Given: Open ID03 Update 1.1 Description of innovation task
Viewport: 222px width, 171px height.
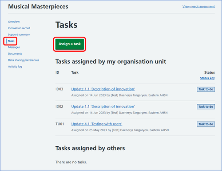Looking at the screenshot, I should coord(103,89).
